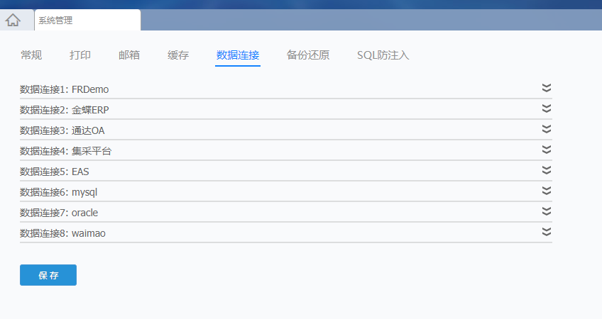
Task: Click the text 数据连接1: FRDemo
Action: 64,89
